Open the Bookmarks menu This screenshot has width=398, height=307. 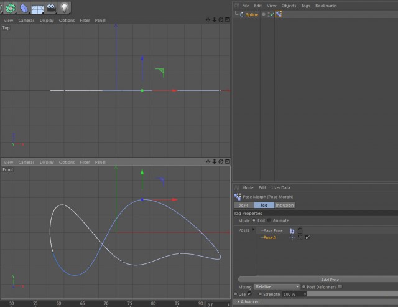(326, 6)
